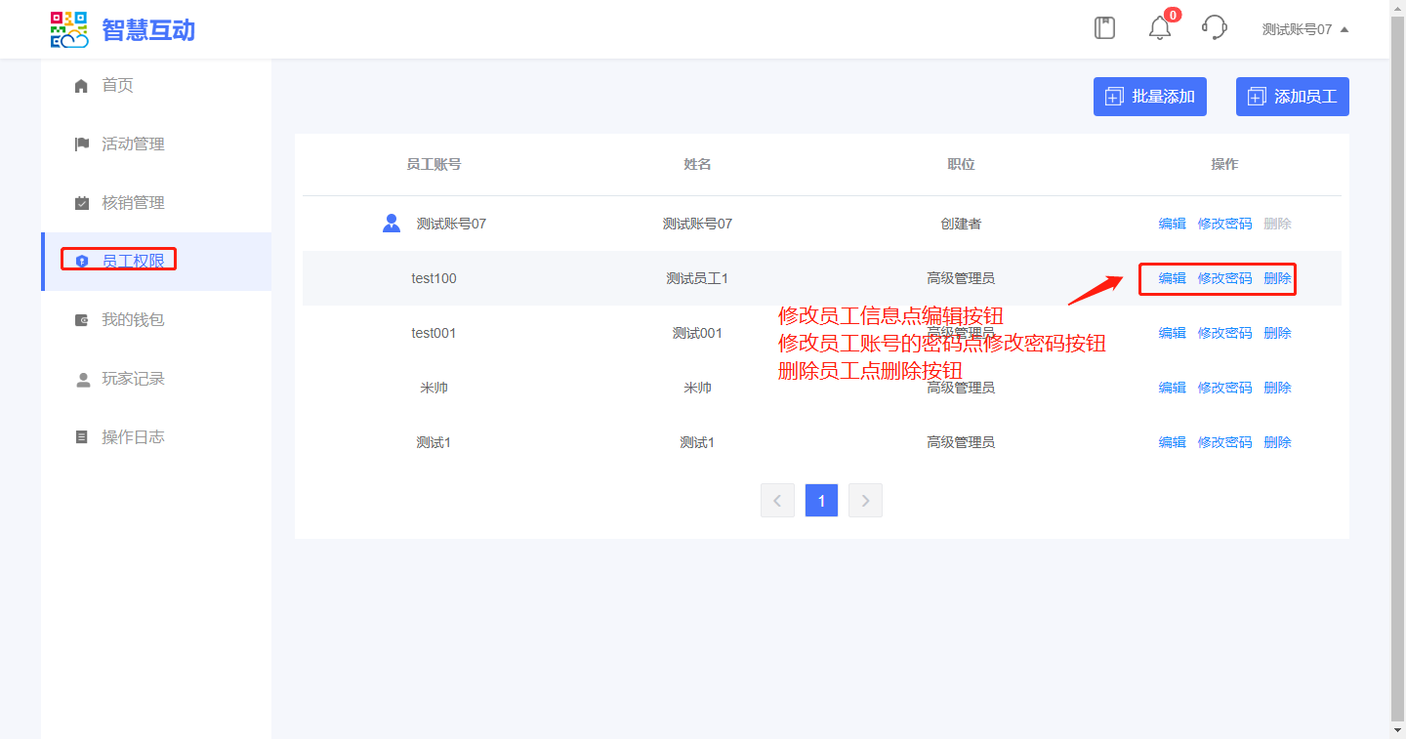Click the wallet icon beside 我的钱包
Screen dimensions: 1406x739
[82, 320]
